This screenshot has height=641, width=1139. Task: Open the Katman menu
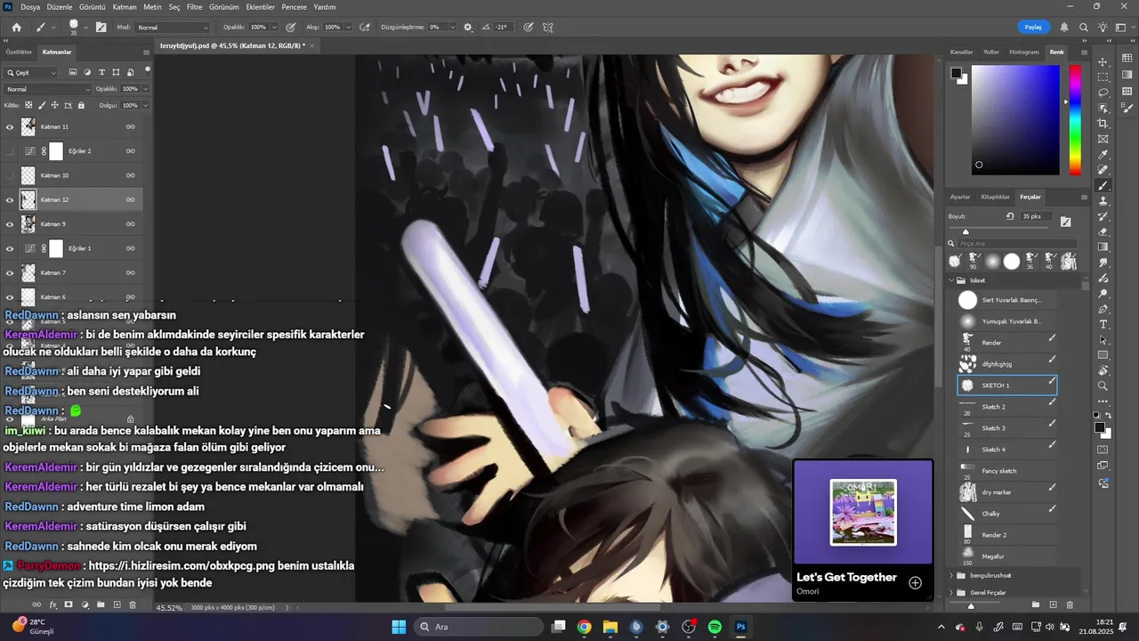[x=125, y=6]
